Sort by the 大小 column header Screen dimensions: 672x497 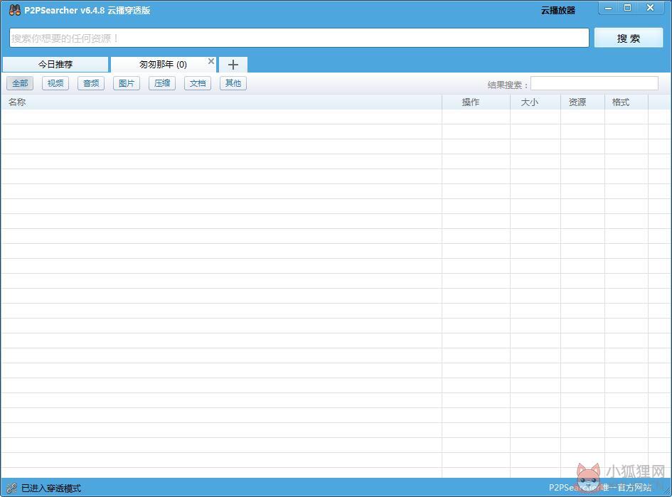click(x=535, y=102)
